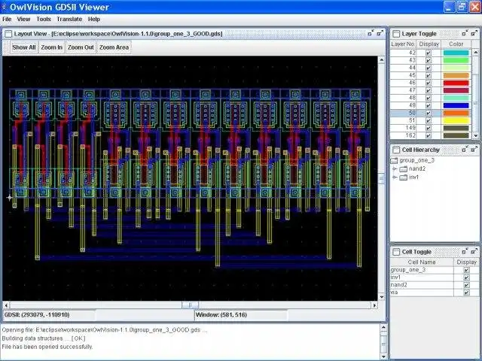Open the Help menu
482x361 pixels.
(x=93, y=19)
